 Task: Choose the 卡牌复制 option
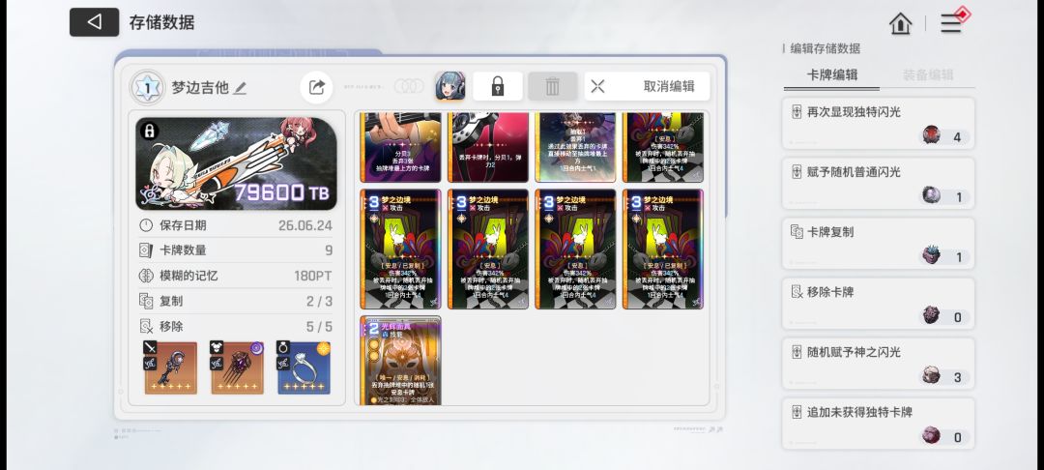[x=878, y=244]
